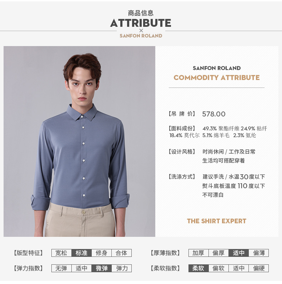Viewport: 282px width, 284px height.
Task: Click THE SHIRT EXPERT text
Action: 217,221
